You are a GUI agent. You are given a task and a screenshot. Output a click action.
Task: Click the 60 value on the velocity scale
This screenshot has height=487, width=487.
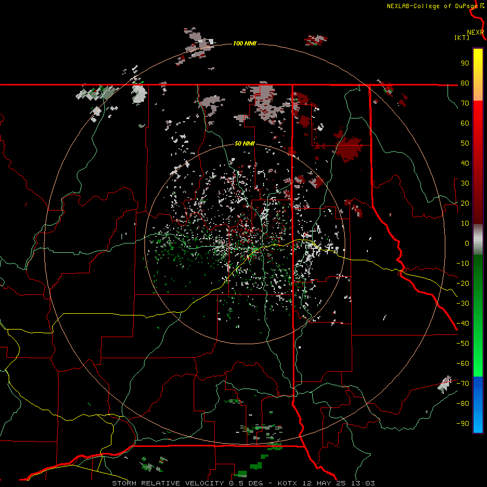[x=465, y=123]
